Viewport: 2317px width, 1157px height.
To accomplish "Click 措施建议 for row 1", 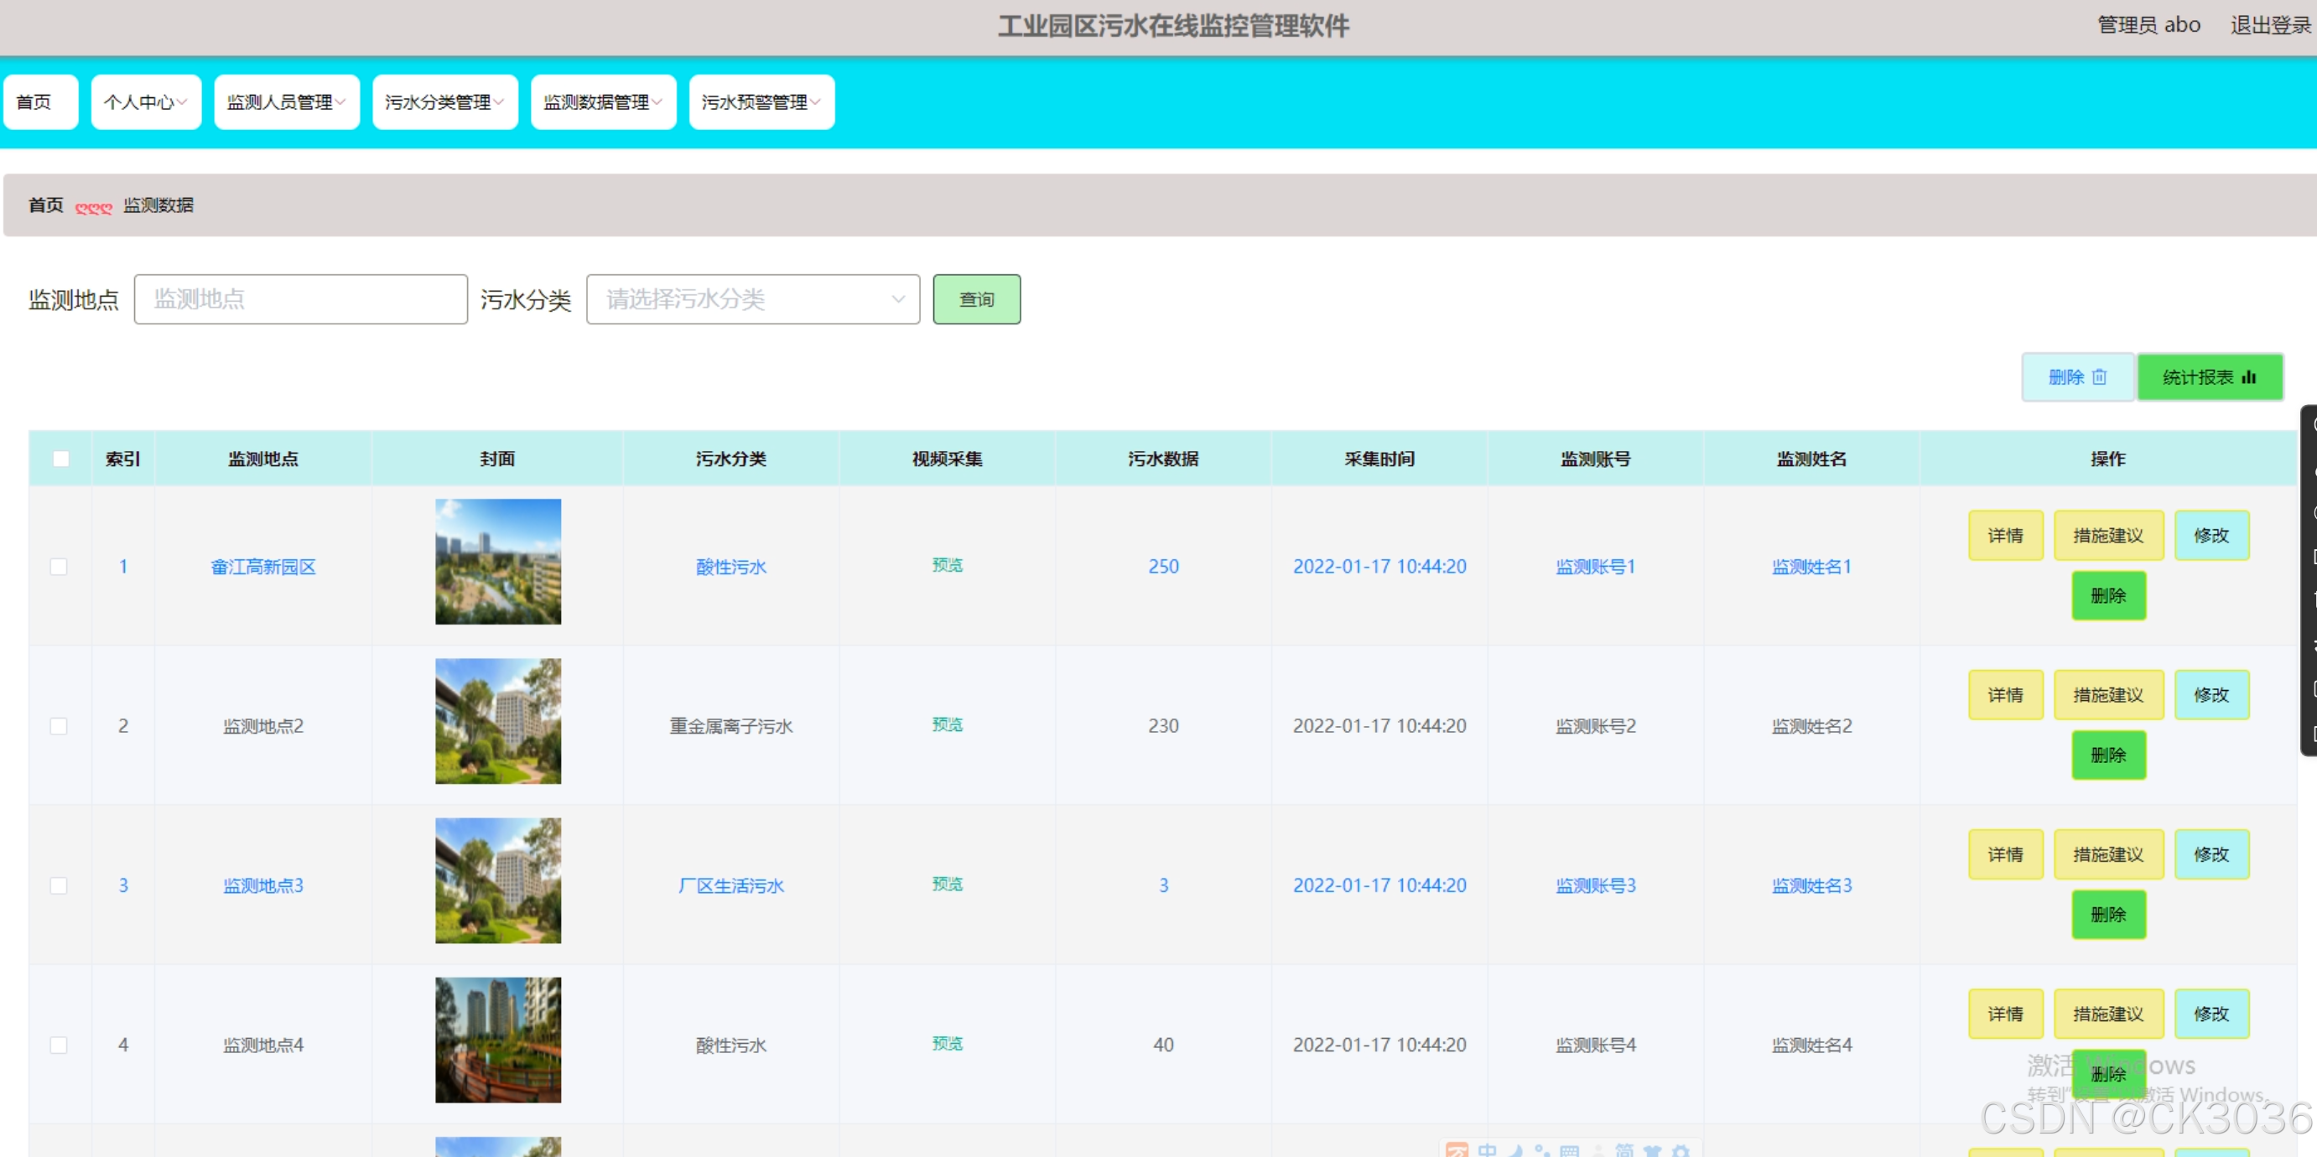I will coord(2107,536).
